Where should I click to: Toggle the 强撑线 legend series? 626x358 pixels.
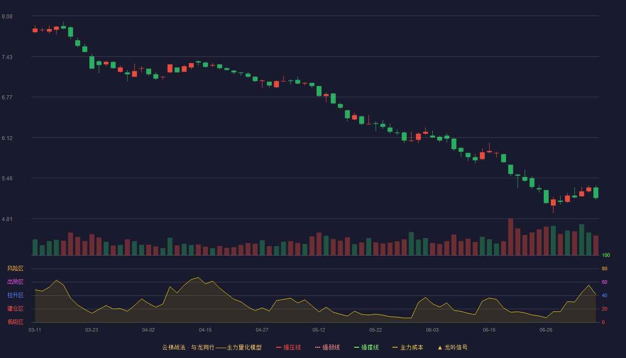coord(366,347)
